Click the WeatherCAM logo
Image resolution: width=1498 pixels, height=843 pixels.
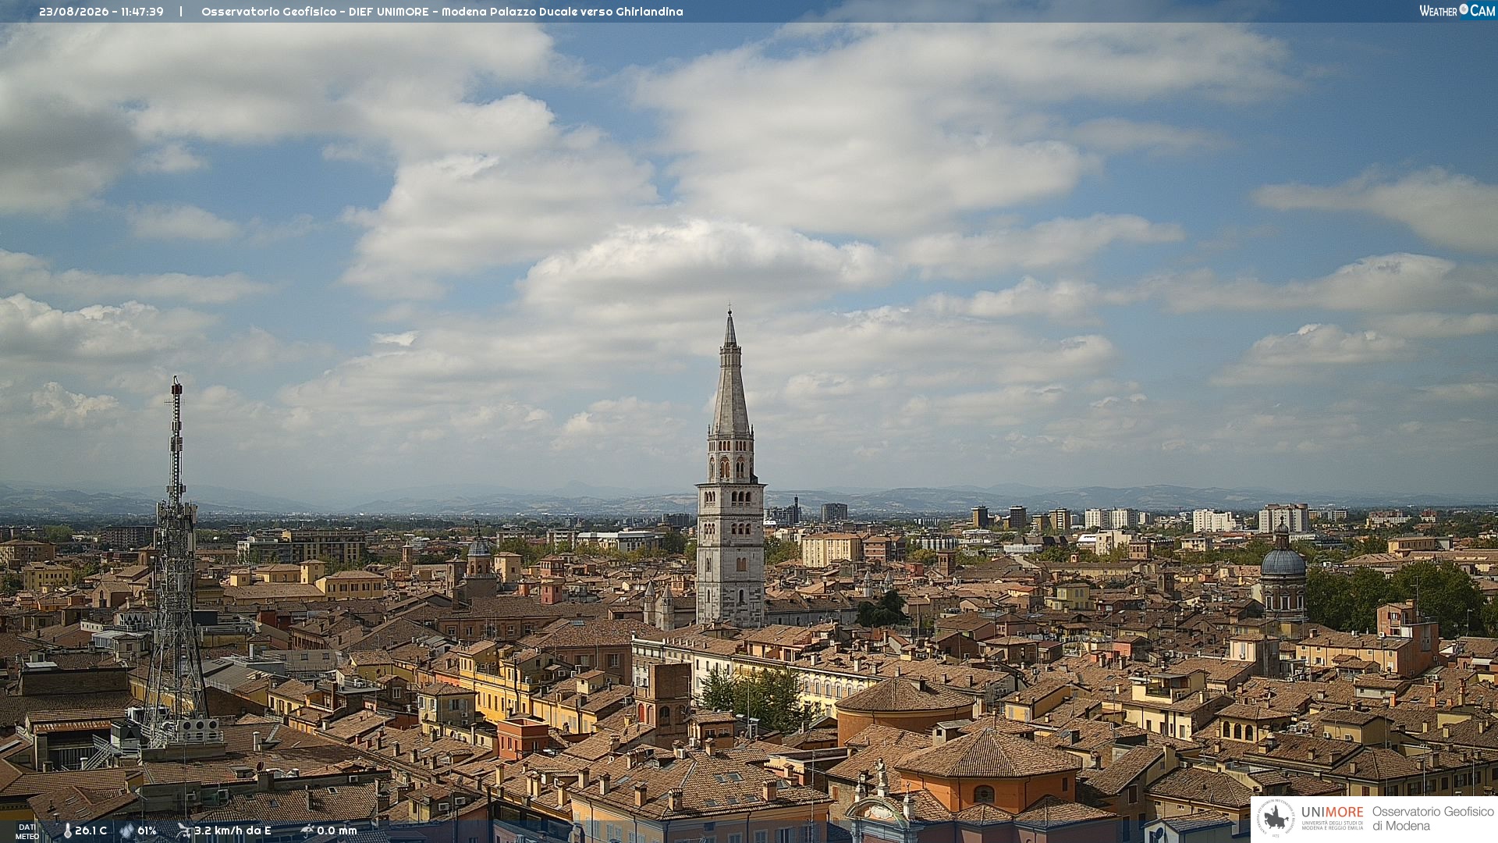pyautogui.click(x=1457, y=10)
